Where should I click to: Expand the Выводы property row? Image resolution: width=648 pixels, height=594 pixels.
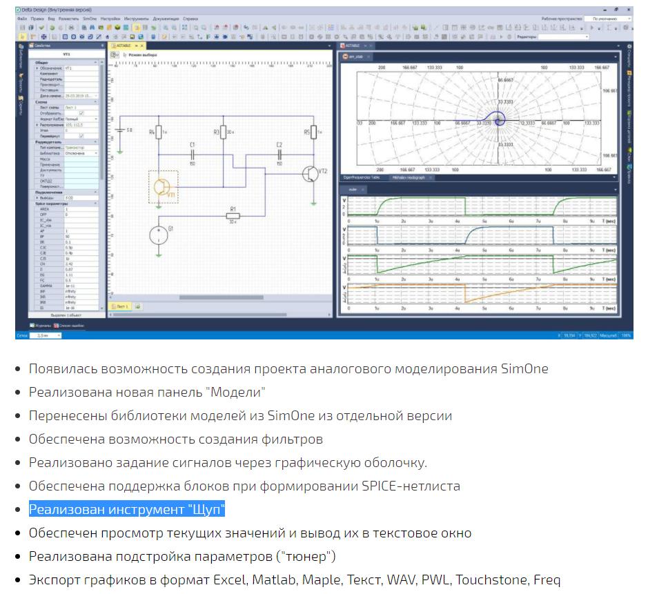(37, 198)
